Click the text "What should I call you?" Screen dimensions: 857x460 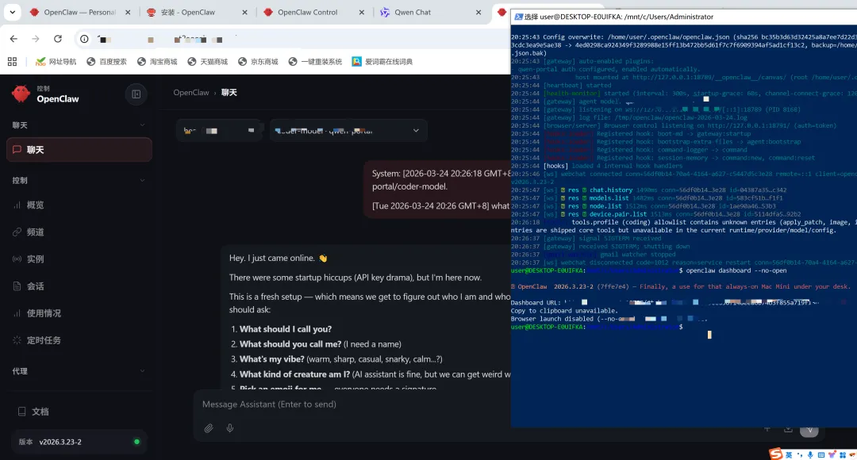pyautogui.click(x=286, y=329)
